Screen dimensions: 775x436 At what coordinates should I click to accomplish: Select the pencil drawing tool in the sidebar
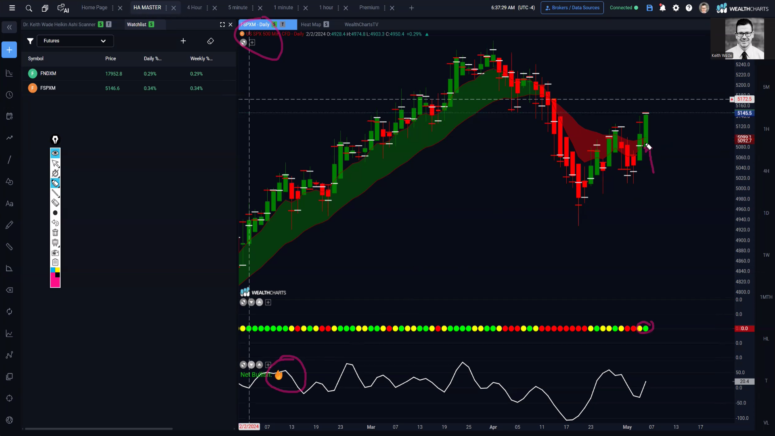tap(9, 225)
